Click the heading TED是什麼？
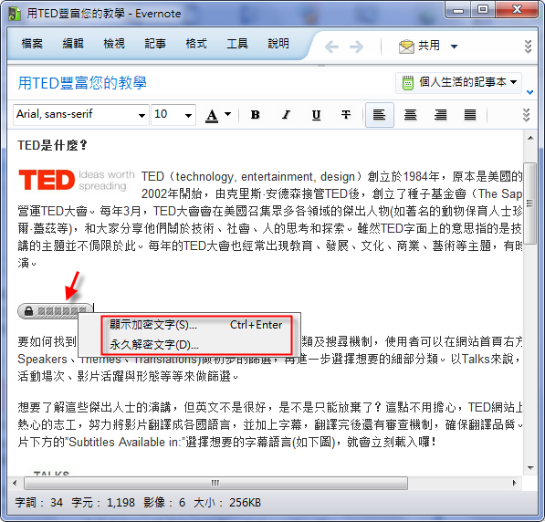This screenshot has height=522, width=545. 52,145
